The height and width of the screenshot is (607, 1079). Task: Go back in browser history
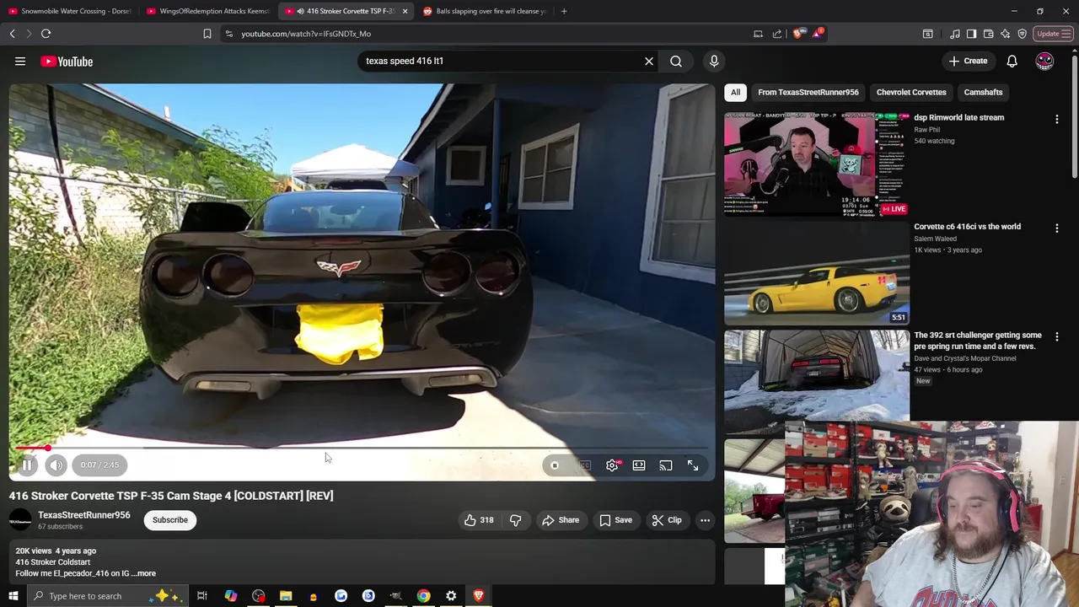tap(13, 34)
